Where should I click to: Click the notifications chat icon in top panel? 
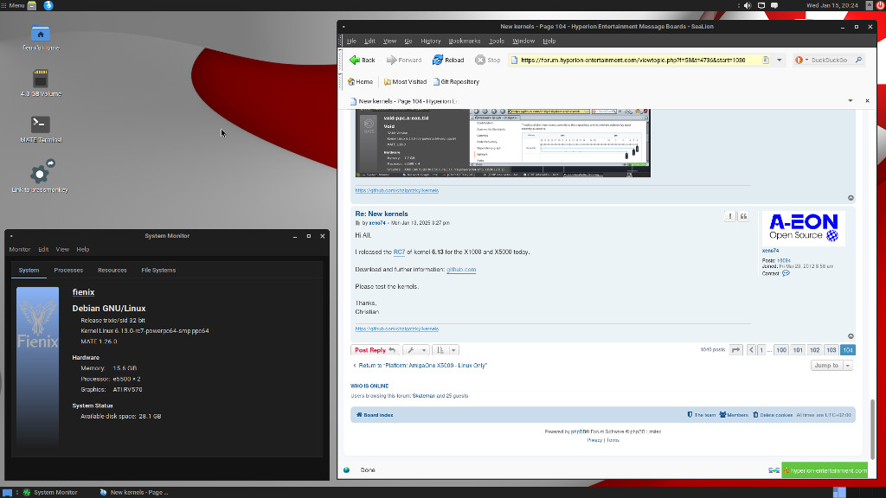tap(774, 5)
